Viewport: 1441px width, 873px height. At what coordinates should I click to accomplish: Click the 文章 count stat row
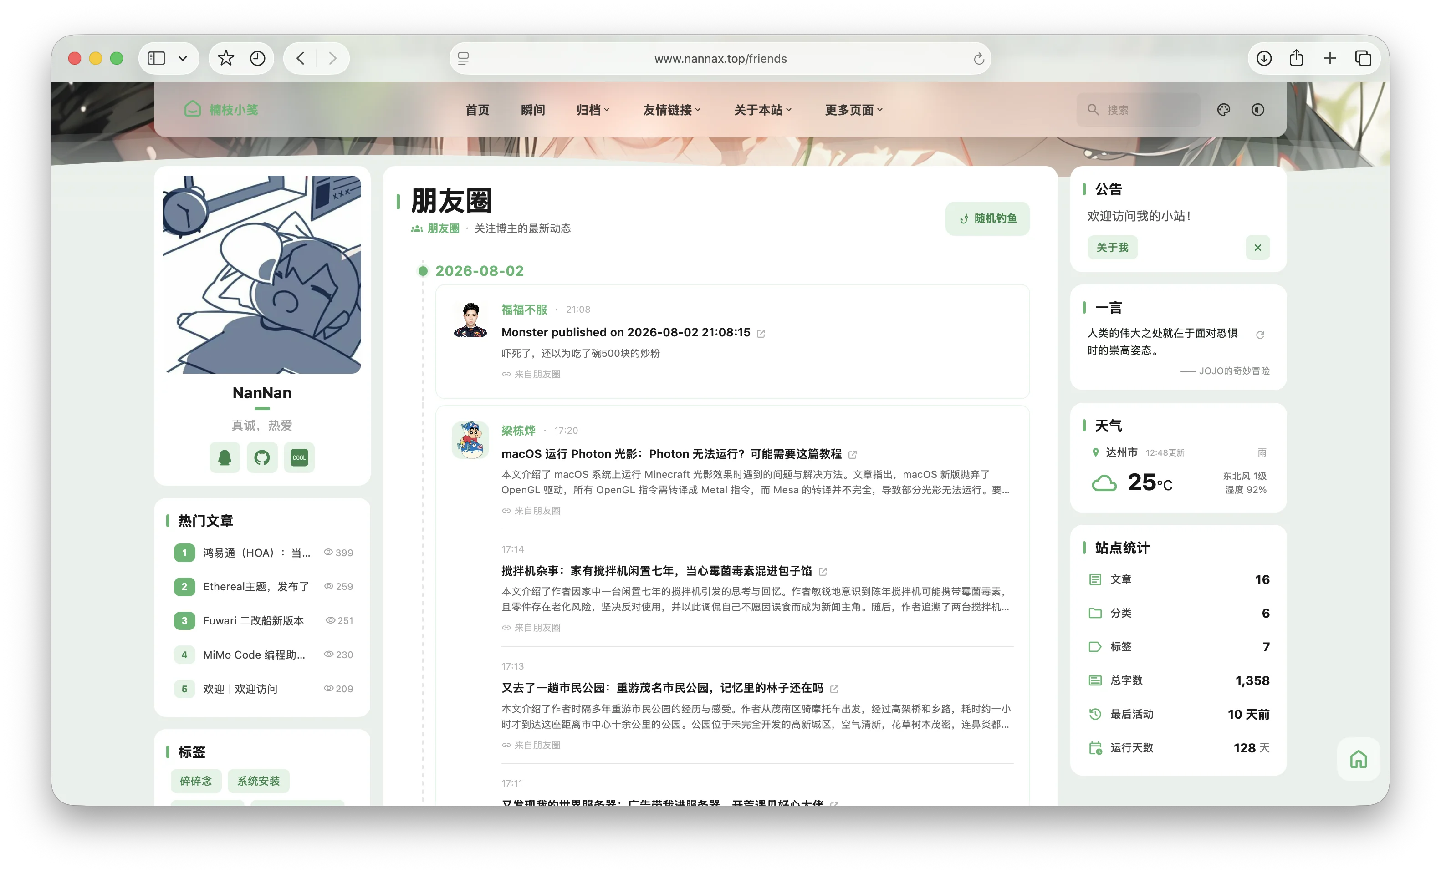[1179, 580]
